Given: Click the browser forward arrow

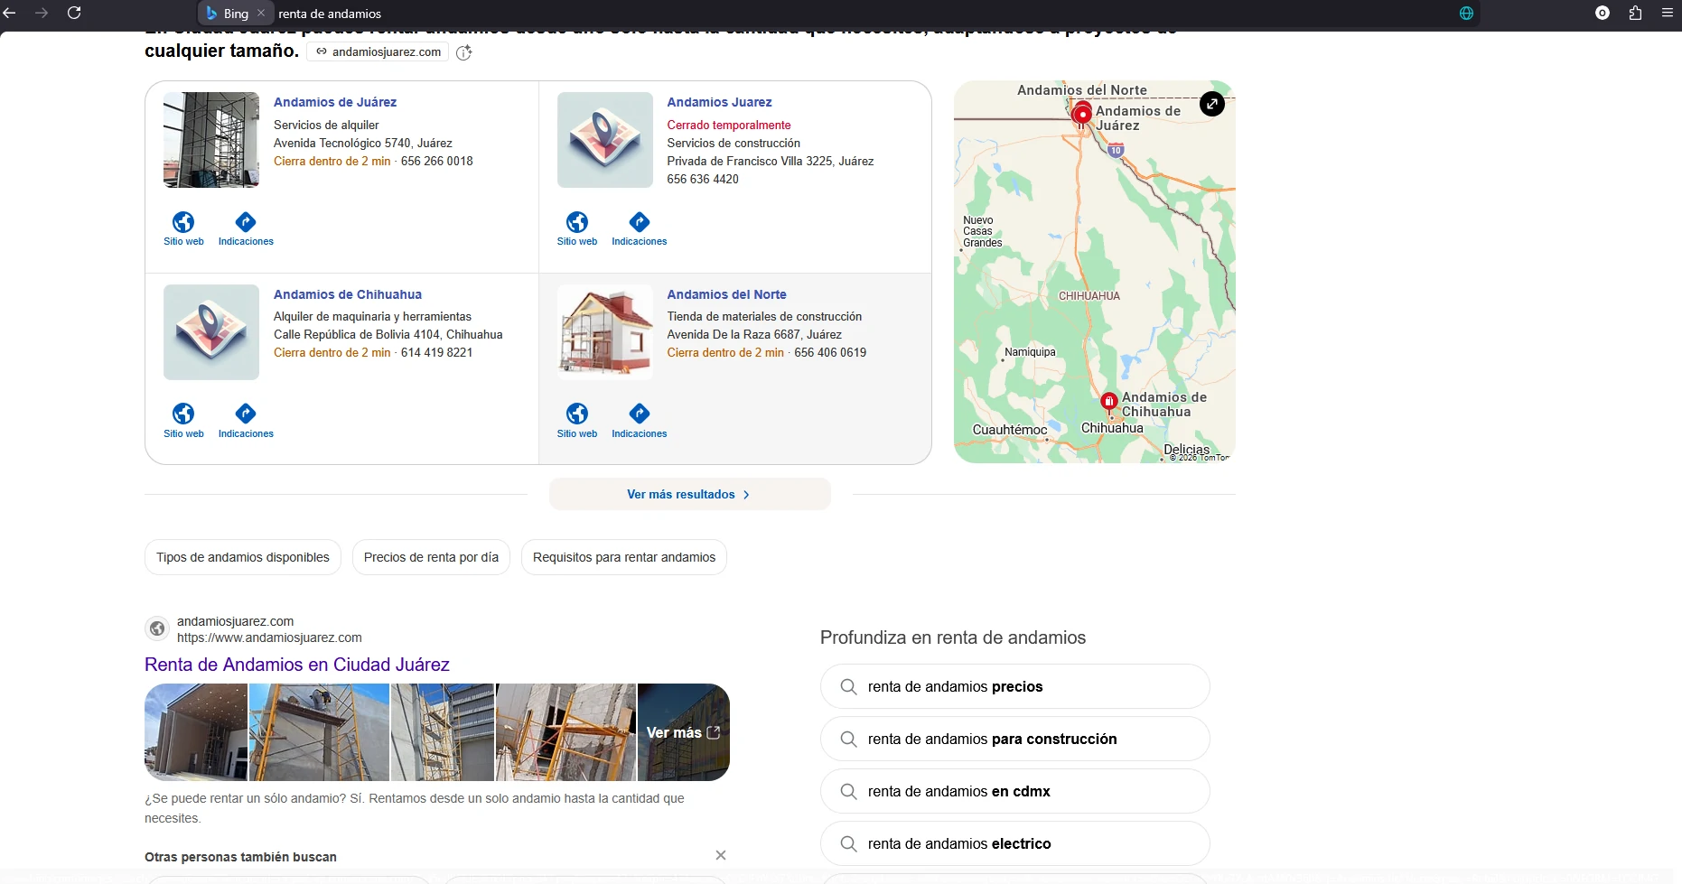Looking at the screenshot, I should click(x=42, y=13).
